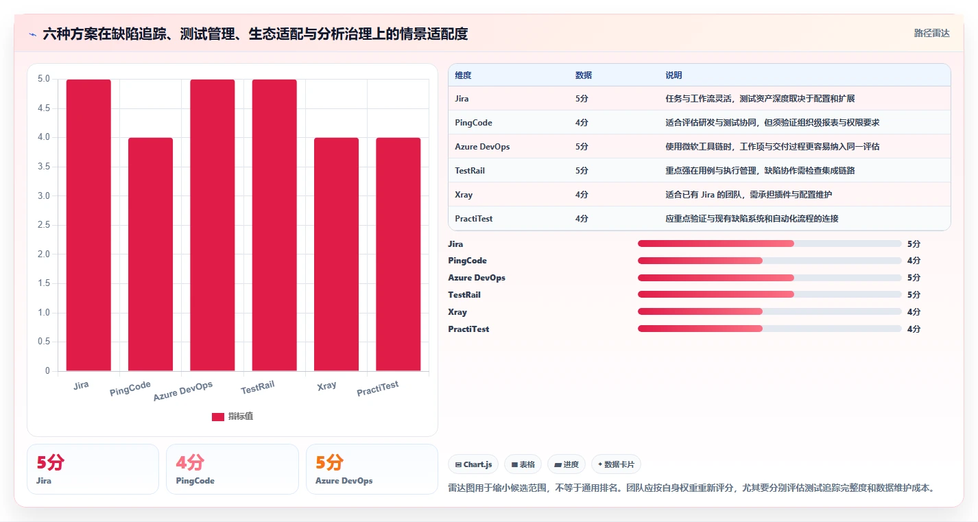Click the Xray progress bar
This screenshot has width=978, height=522.
pos(770,312)
